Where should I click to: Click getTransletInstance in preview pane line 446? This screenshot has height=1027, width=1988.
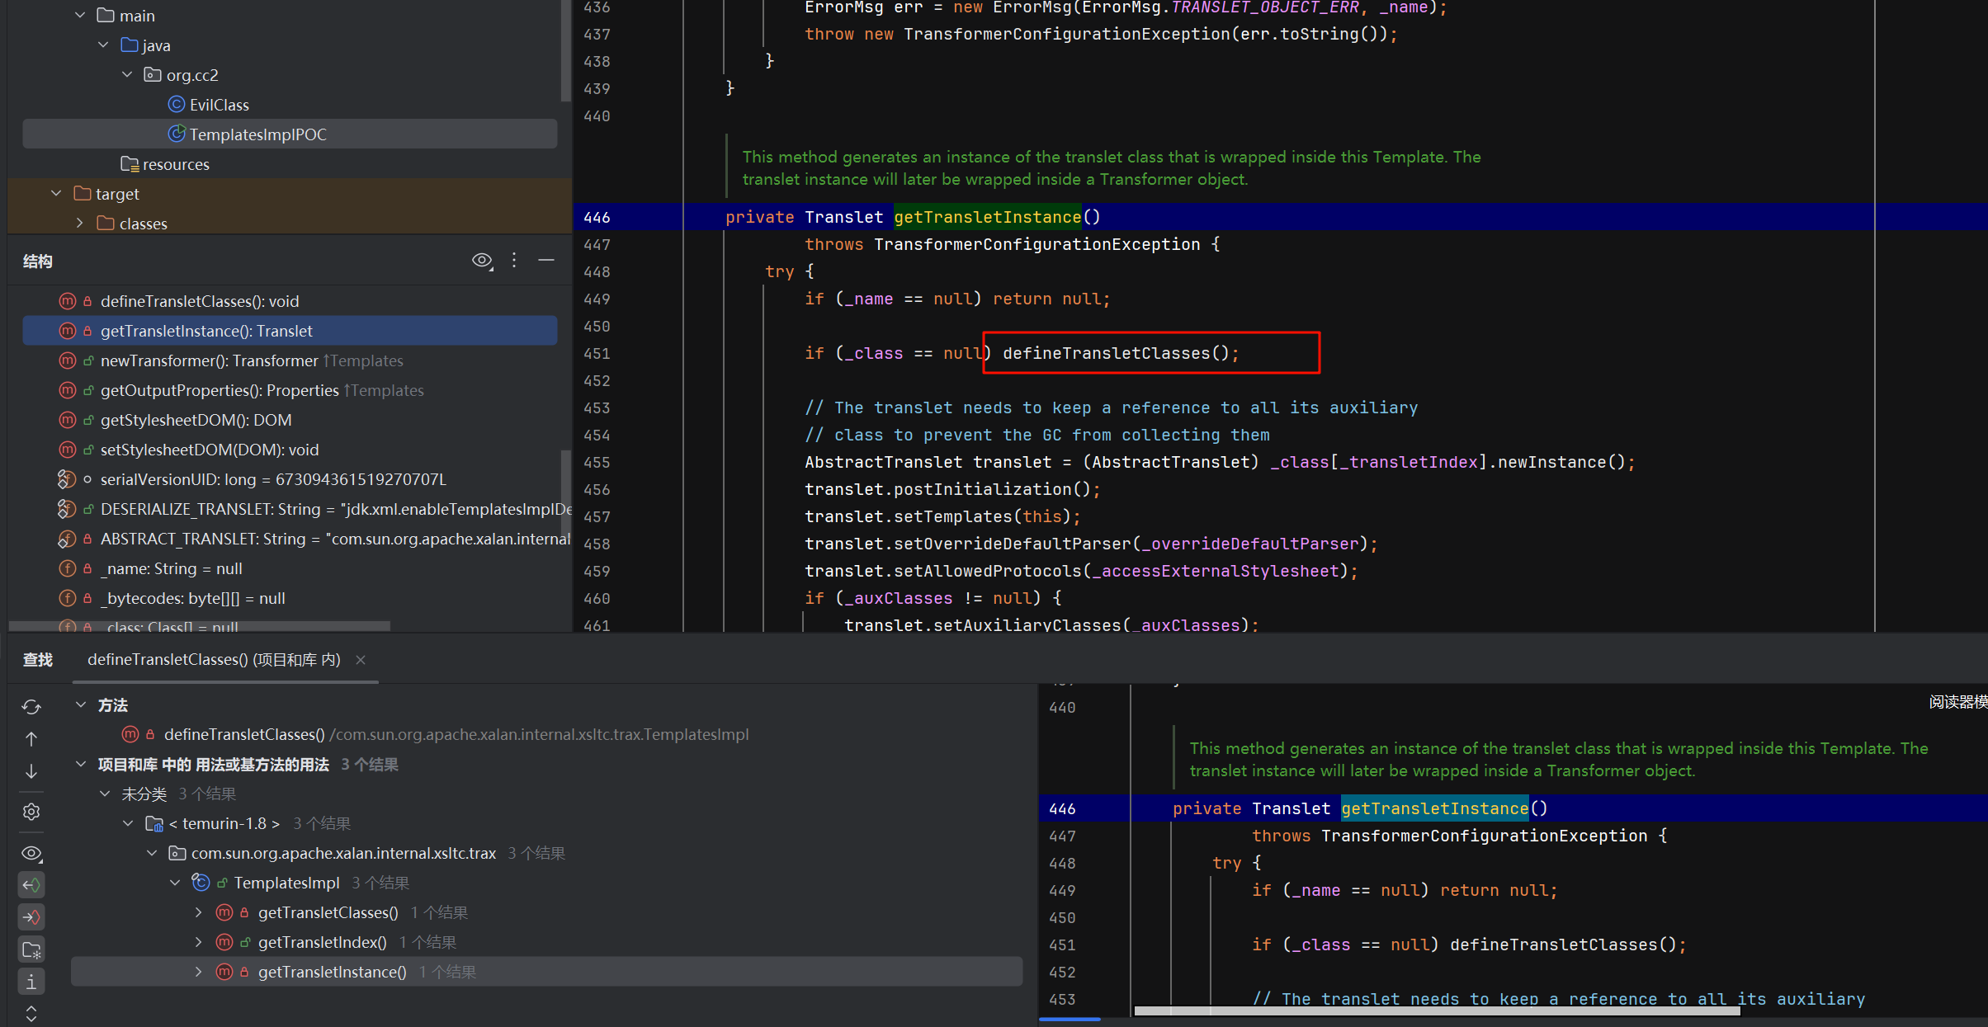point(1434,808)
